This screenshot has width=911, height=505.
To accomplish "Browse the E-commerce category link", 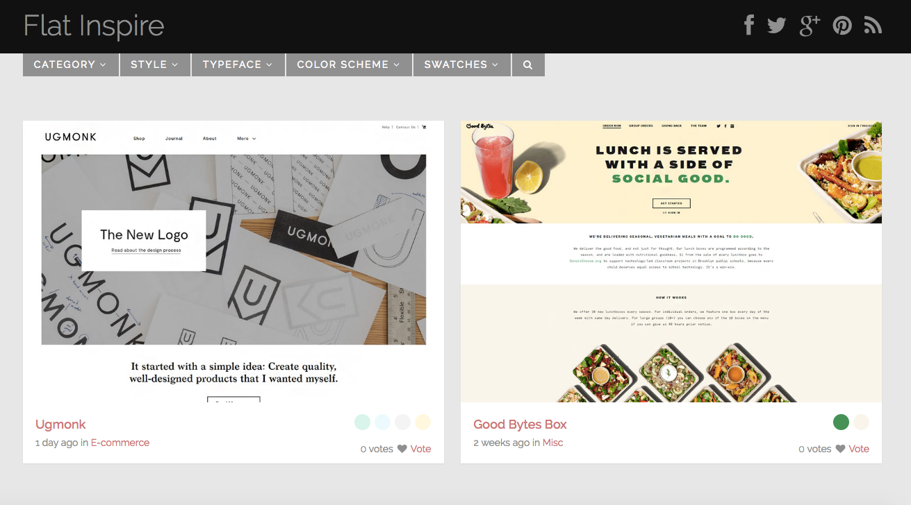I will tap(120, 443).
